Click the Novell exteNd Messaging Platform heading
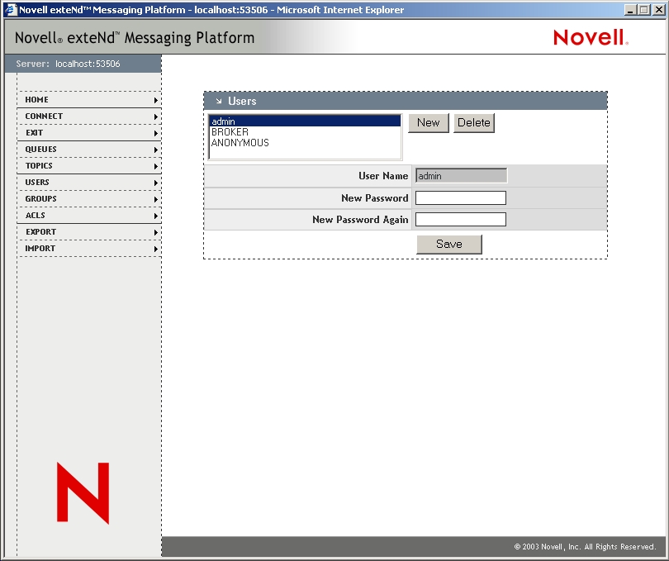 point(135,37)
